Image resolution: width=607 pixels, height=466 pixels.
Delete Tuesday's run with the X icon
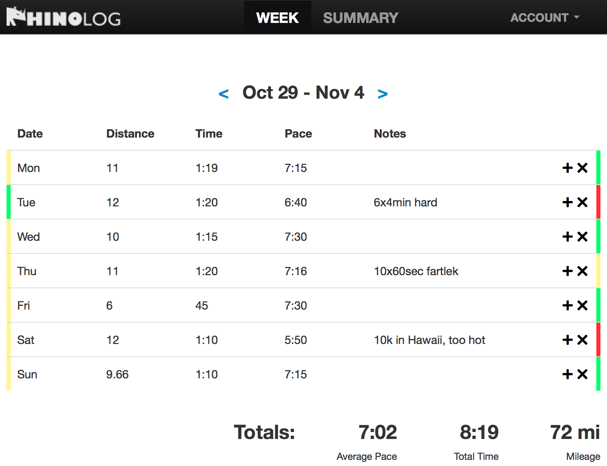(x=582, y=202)
